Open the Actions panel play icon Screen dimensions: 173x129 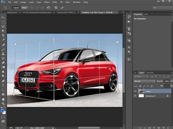pos(129,21)
